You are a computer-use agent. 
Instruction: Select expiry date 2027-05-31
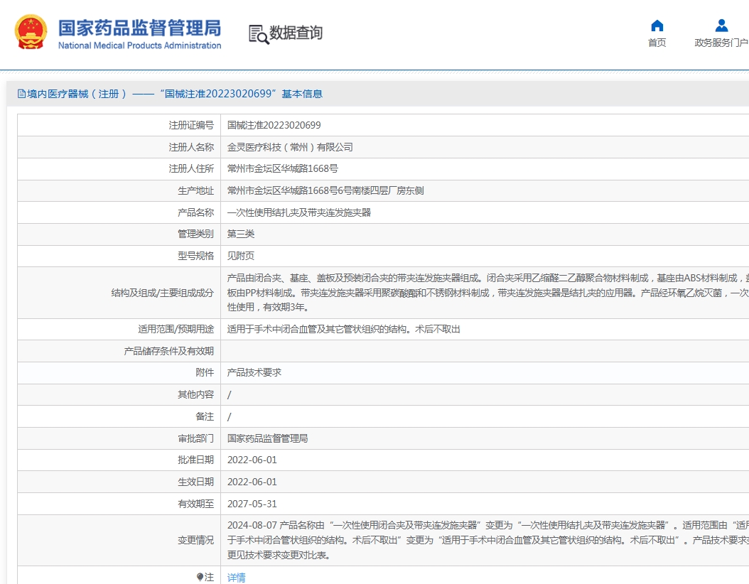(252, 504)
